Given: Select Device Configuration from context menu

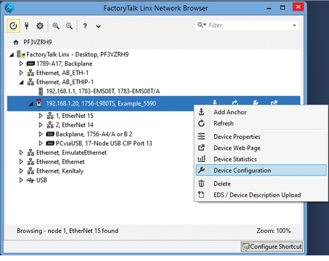Looking at the screenshot, I should (x=242, y=170).
